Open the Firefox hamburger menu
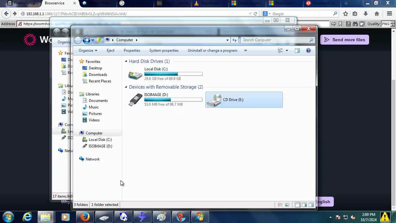 (390, 14)
